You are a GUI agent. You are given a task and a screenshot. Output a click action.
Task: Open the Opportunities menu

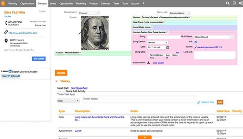point(66,3)
